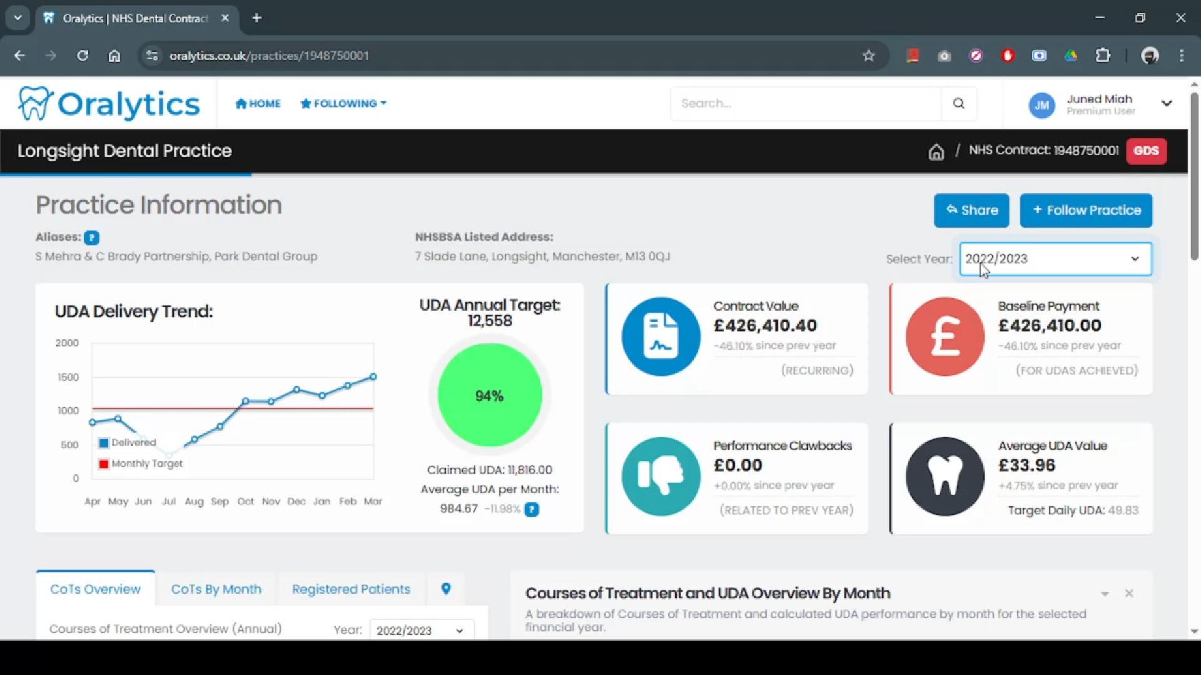This screenshot has width=1201, height=675.
Task: Toggle the bookmark star in the address bar
Action: click(868, 56)
